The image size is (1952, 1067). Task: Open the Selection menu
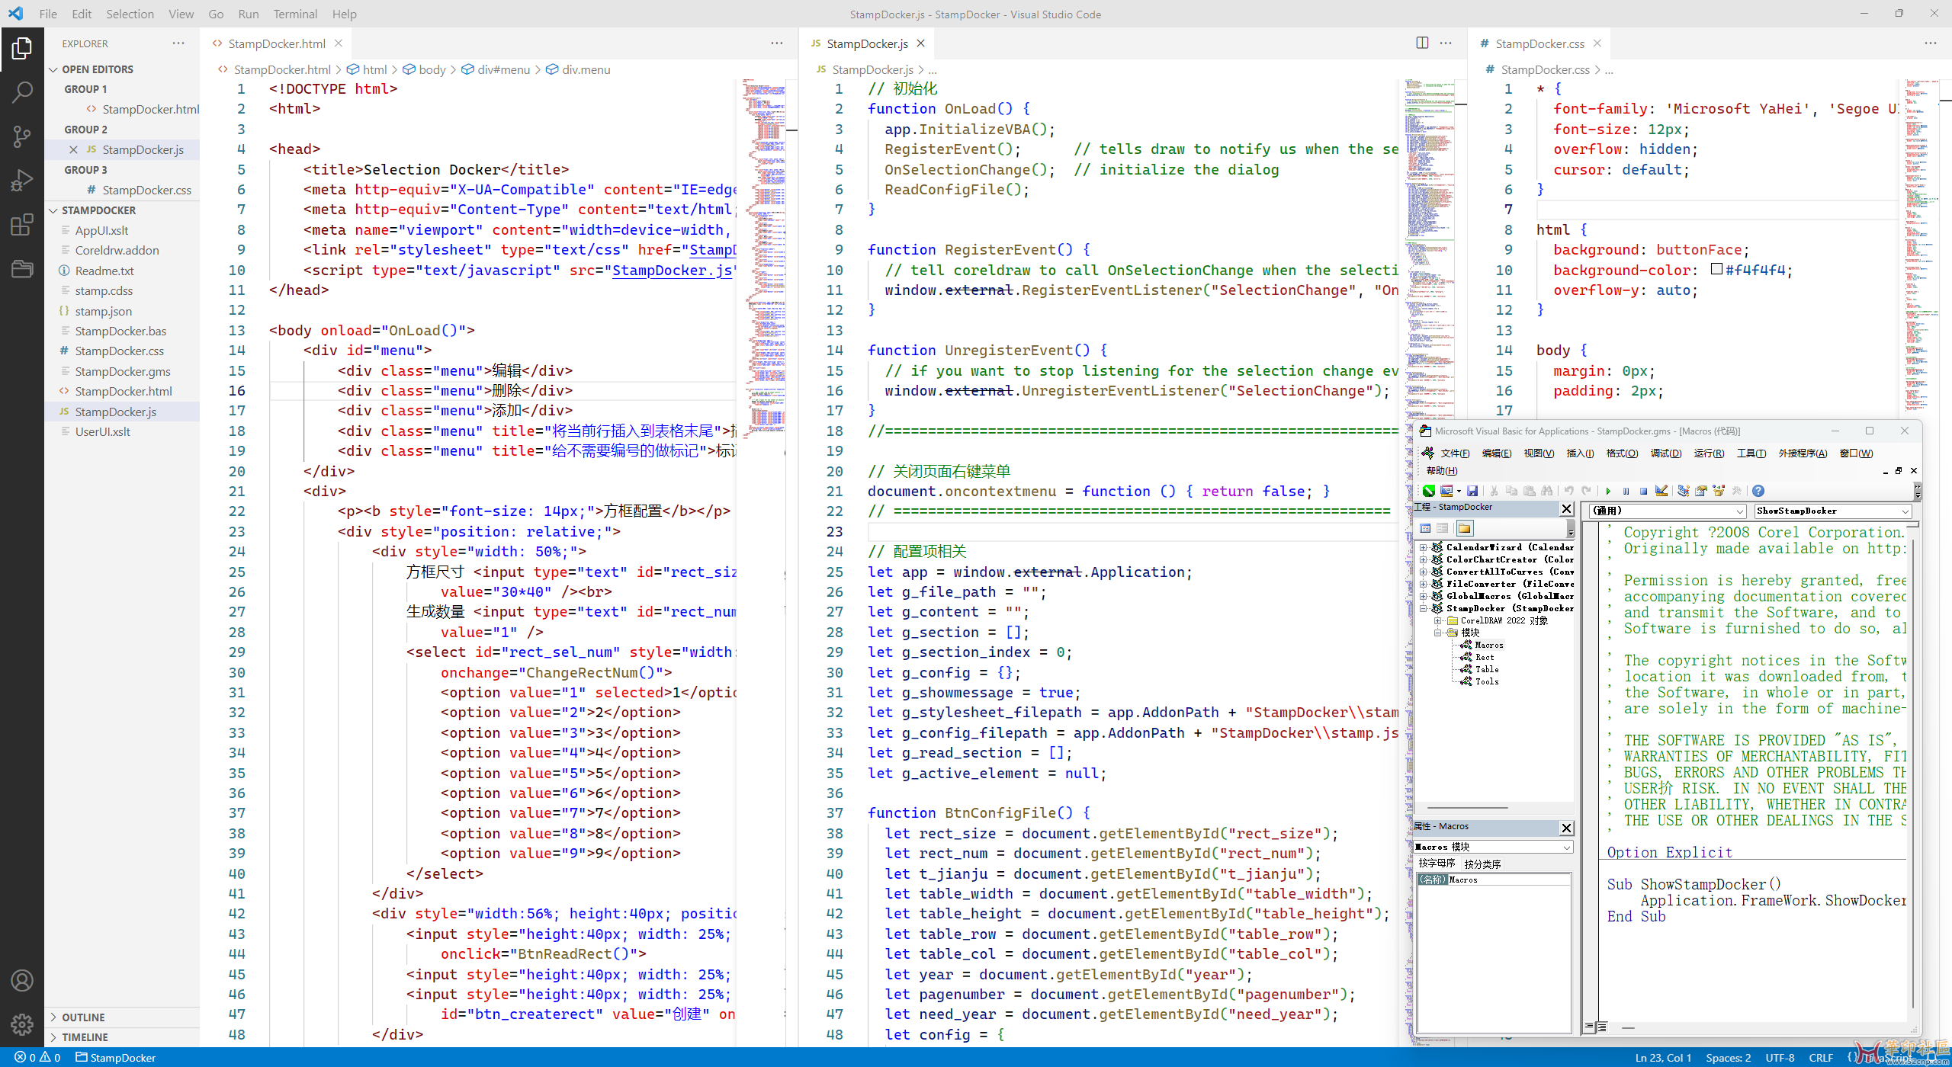pos(130,14)
